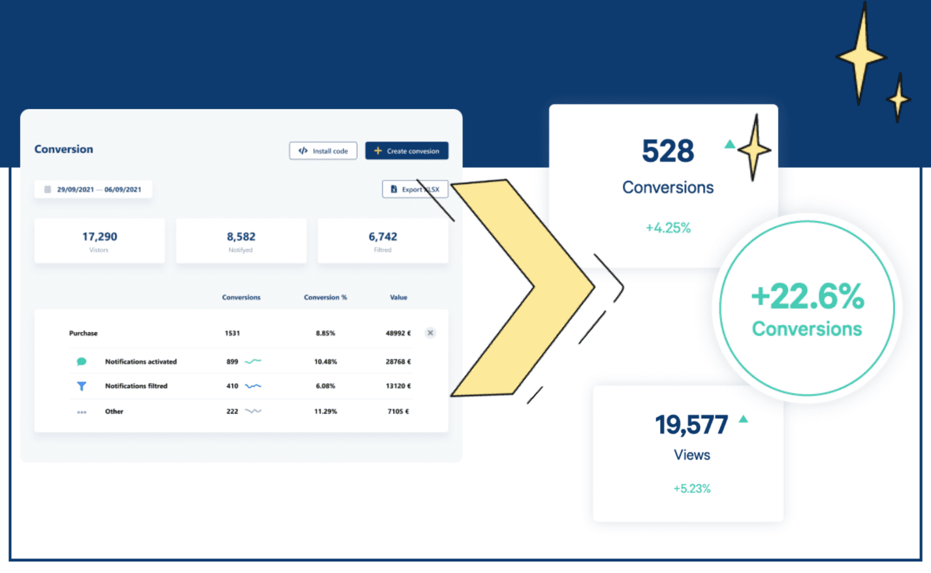This screenshot has height=573, width=931.
Task: Toggle the Views increase indicator next to 19,577
Action: click(744, 418)
